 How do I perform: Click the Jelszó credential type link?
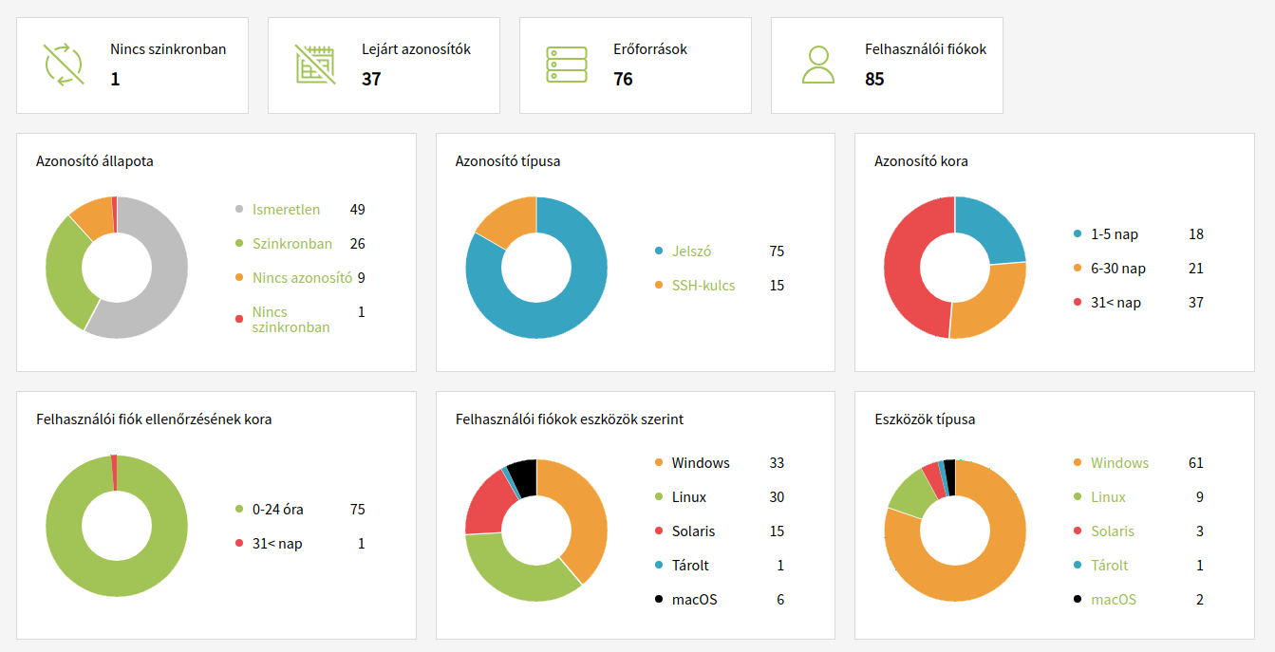(691, 251)
